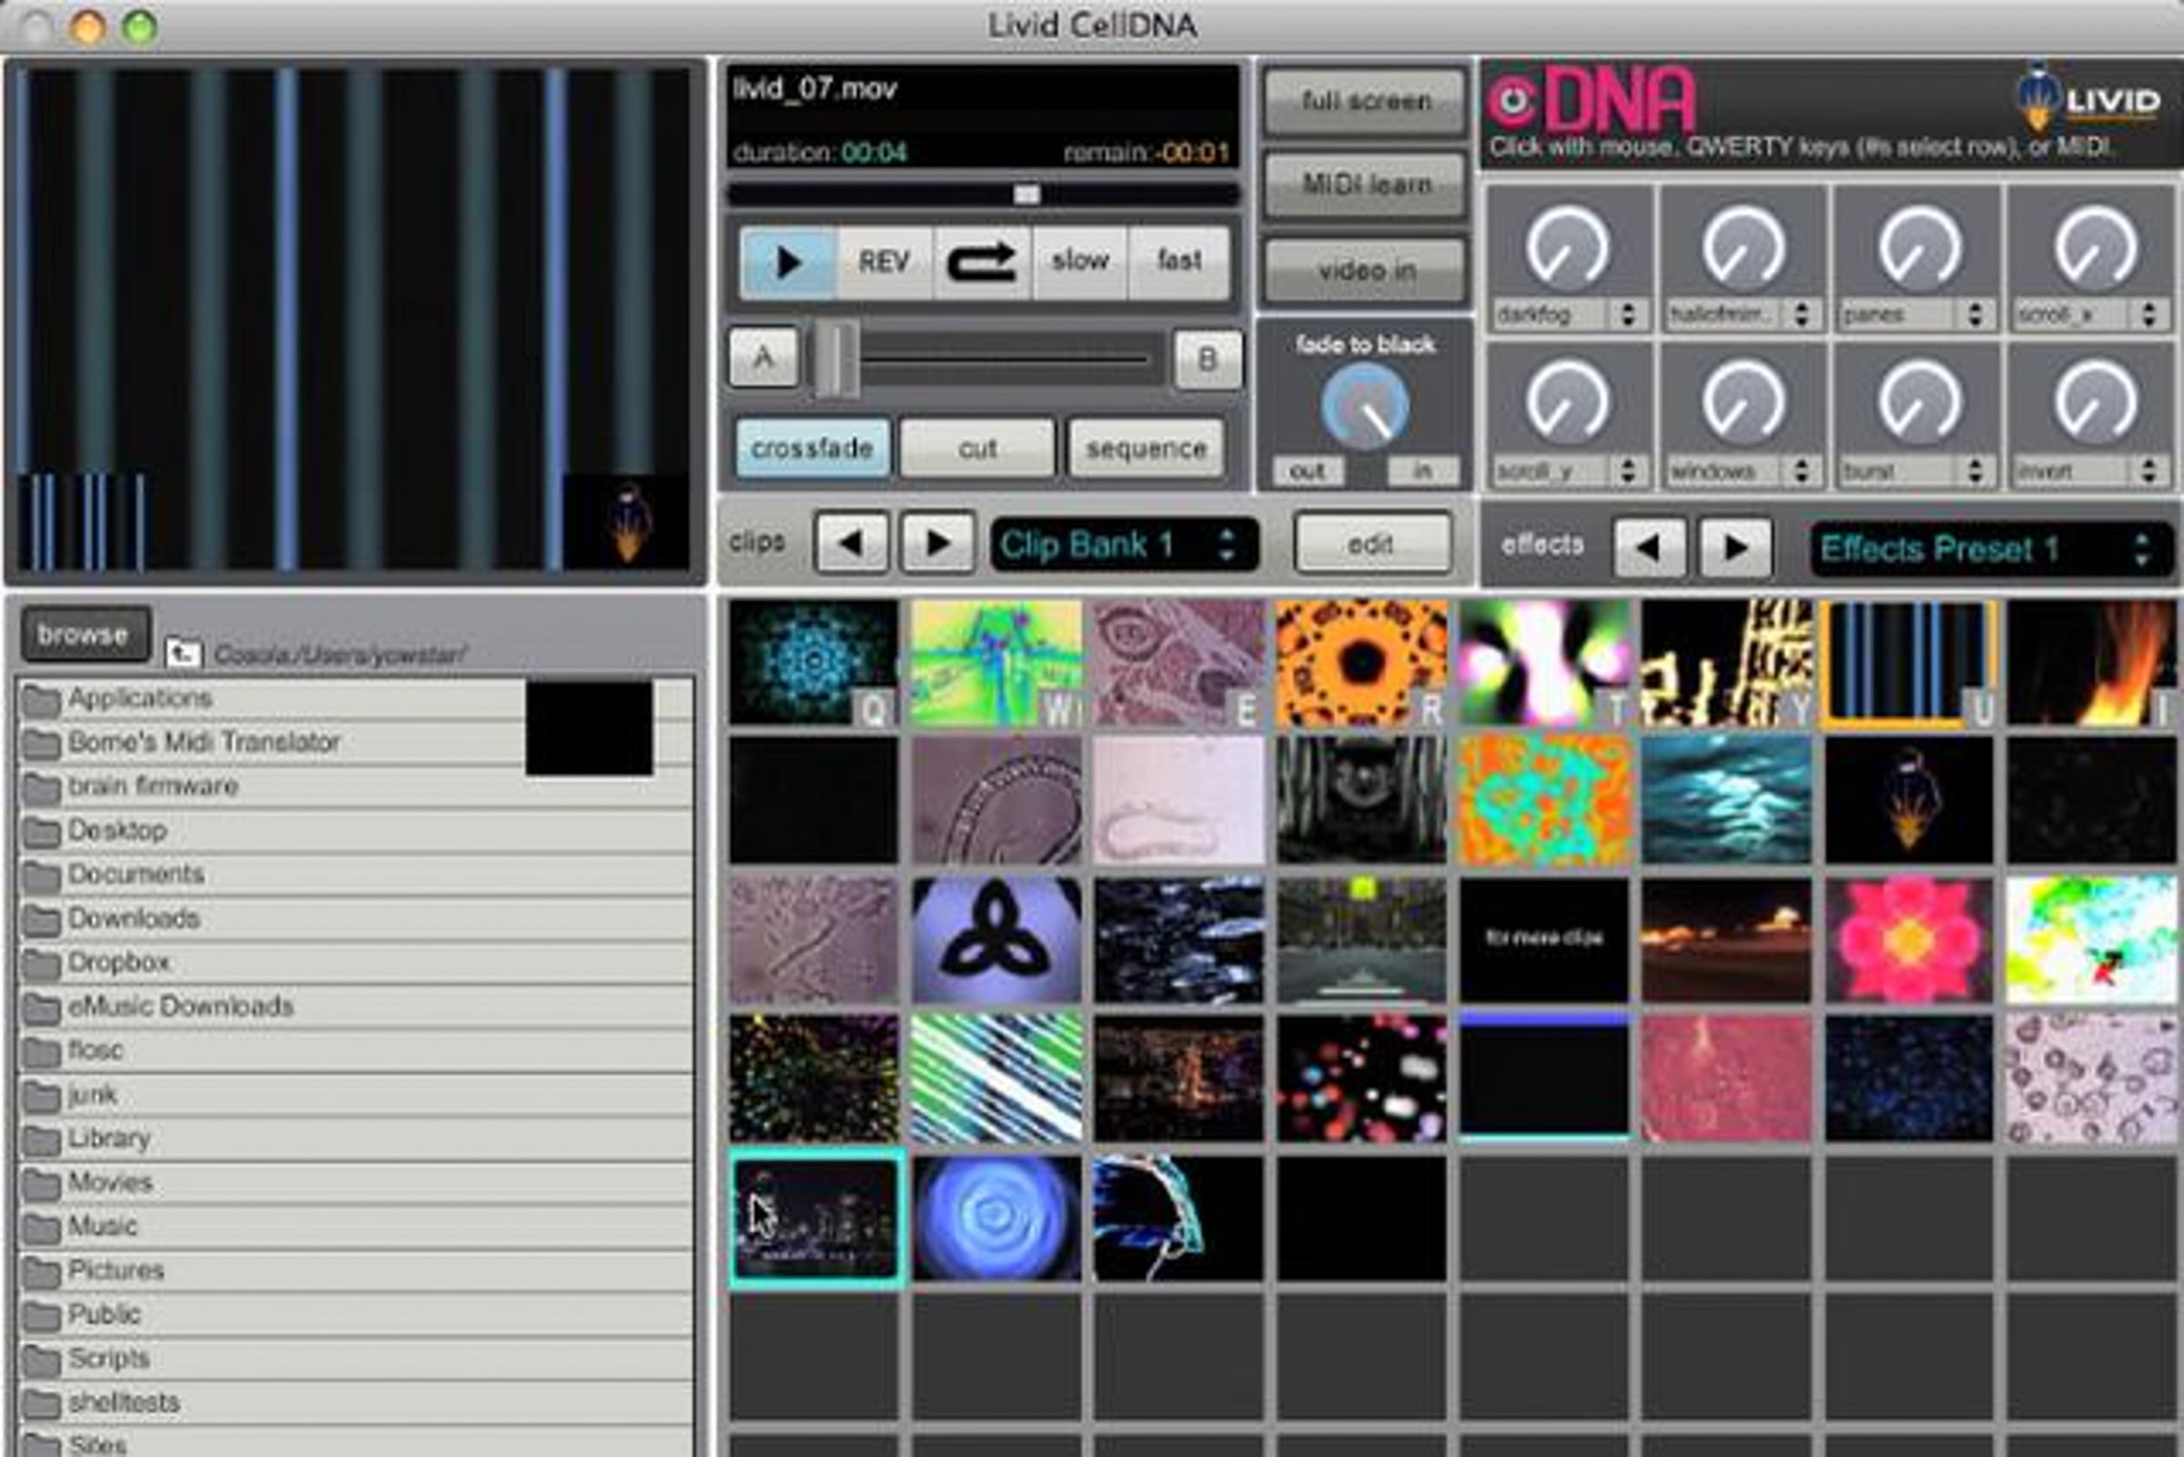Click the full screen button
Screen dimensions: 2184x1457
pos(1365,101)
